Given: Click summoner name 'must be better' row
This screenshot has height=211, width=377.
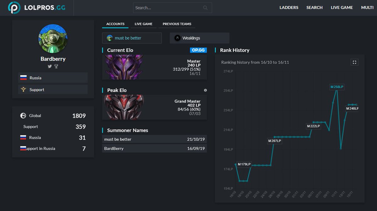Looking at the screenshot, I should (x=155, y=139).
